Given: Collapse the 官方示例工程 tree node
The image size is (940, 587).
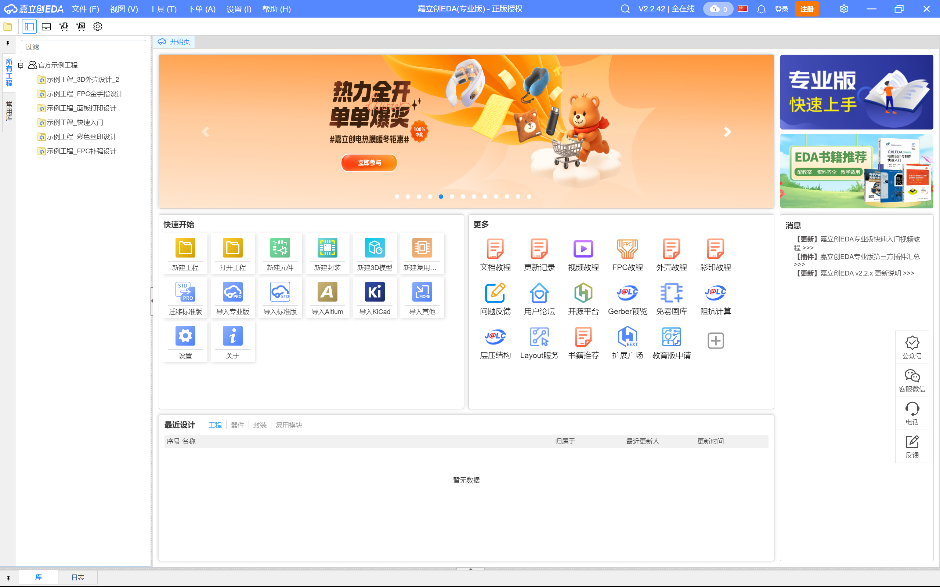Looking at the screenshot, I should (21, 65).
